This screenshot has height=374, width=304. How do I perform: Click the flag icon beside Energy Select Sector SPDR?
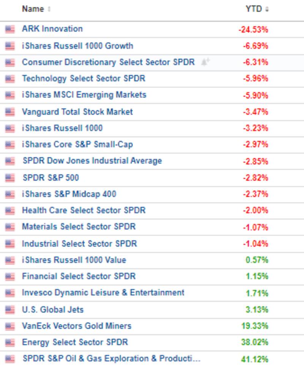pyautogui.click(x=10, y=342)
